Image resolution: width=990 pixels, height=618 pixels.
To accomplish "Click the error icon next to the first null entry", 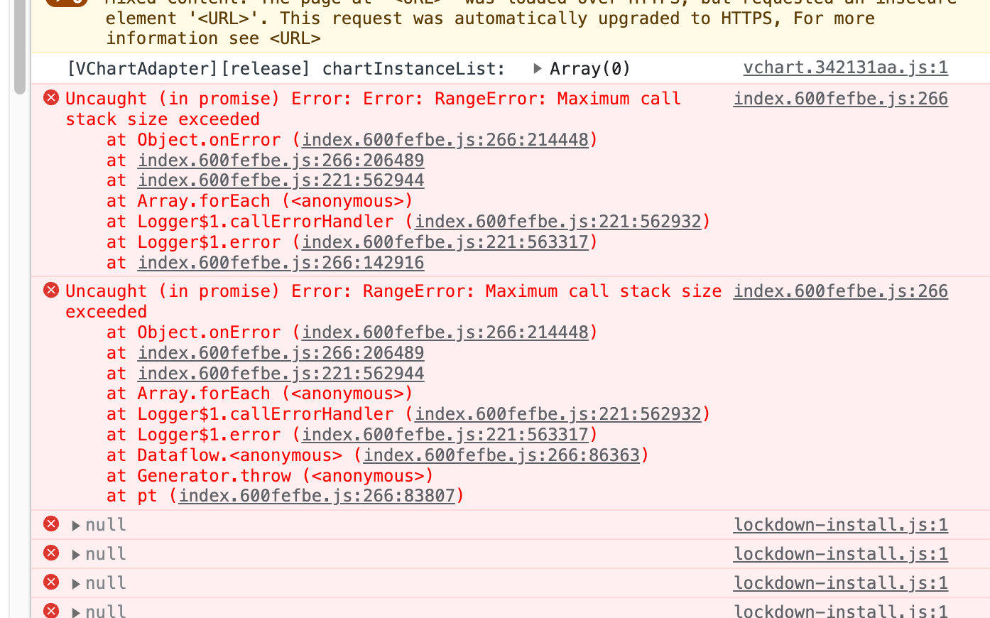I will pyautogui.click(x=50, y=524).
